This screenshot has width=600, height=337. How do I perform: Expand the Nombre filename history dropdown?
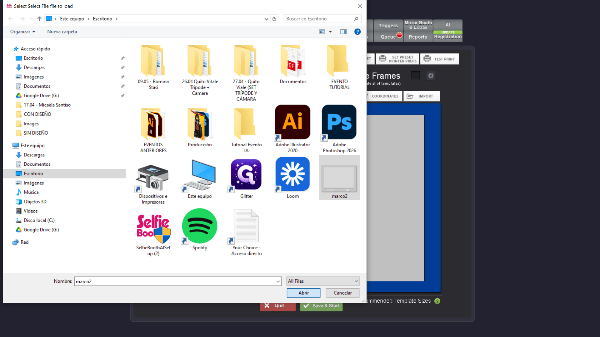point(278,281)
